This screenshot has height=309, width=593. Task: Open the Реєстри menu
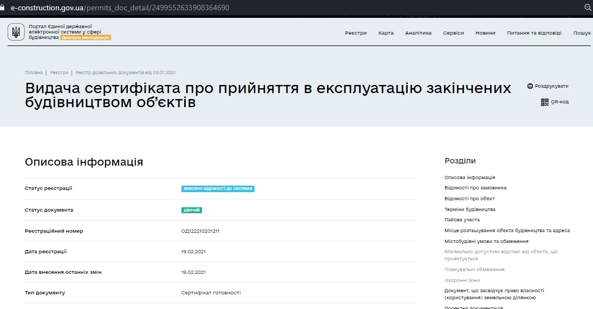click(x=355, y=33)
